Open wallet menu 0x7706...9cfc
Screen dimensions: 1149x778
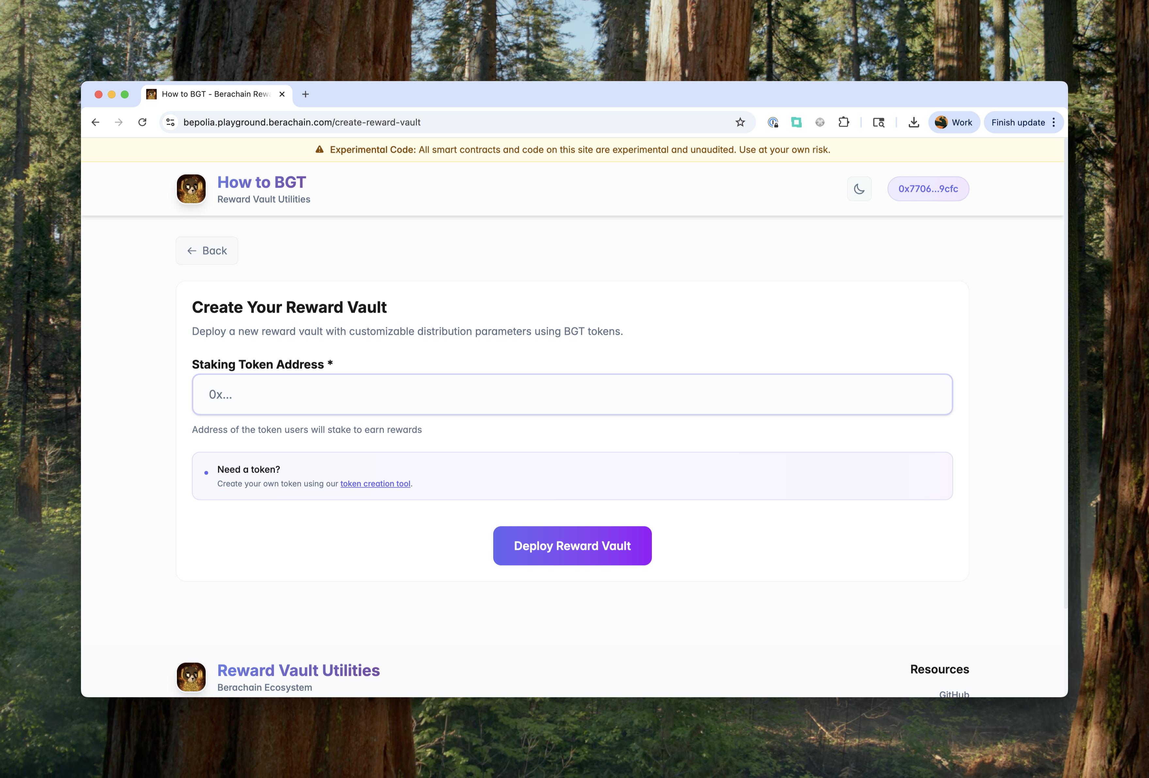point(927,189)
